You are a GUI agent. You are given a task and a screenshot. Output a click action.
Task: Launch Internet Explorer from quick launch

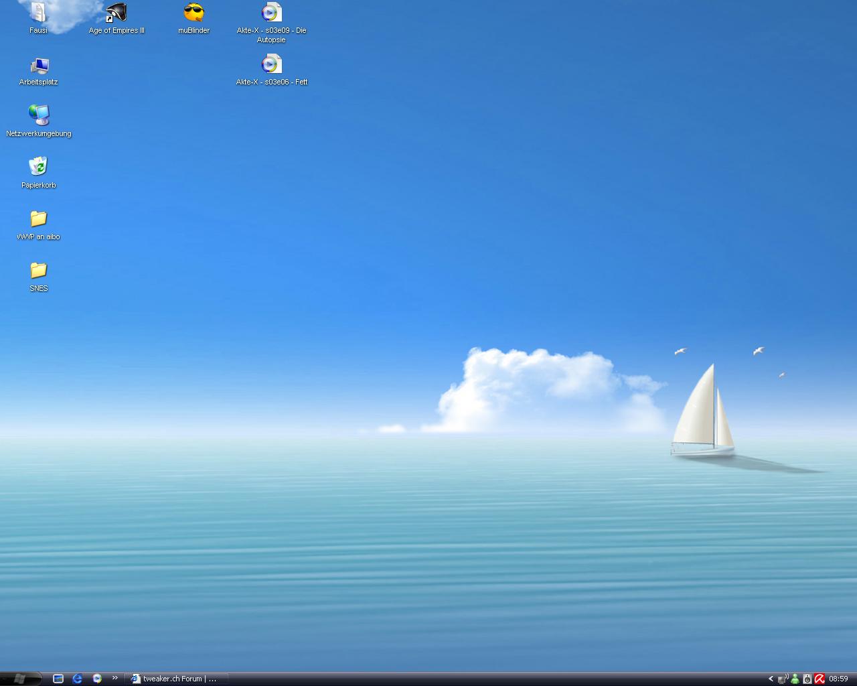click(78, 679)
